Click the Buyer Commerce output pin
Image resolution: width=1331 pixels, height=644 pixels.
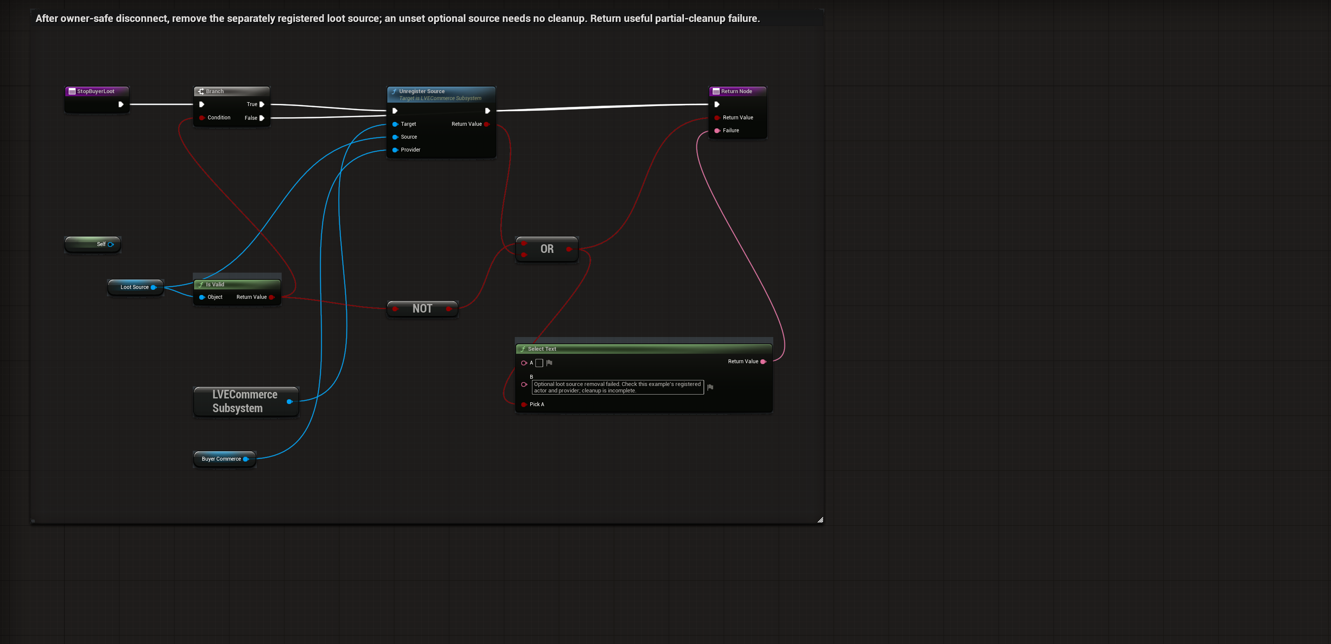tap(246, 459)
